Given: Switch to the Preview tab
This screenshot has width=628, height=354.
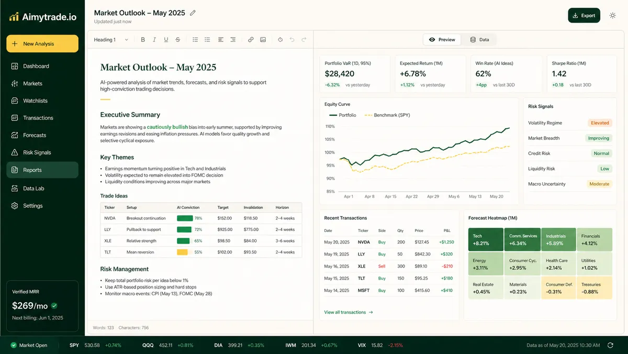Looking at the screenshot, I should 442,40.
